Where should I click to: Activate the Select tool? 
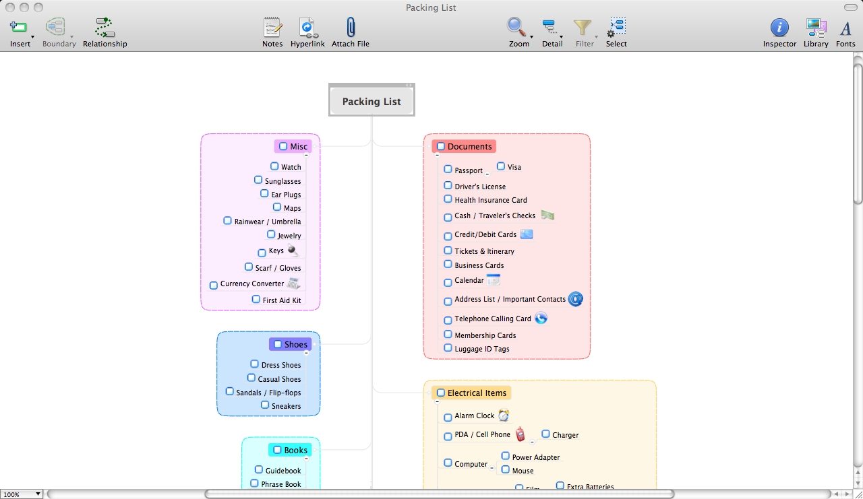click(616, 27)
